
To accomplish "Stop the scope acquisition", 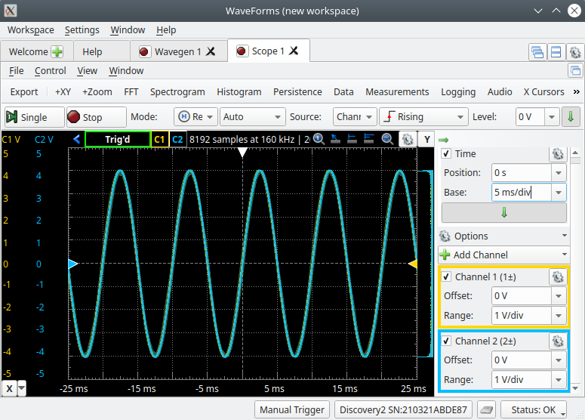I will coord(95,117).
